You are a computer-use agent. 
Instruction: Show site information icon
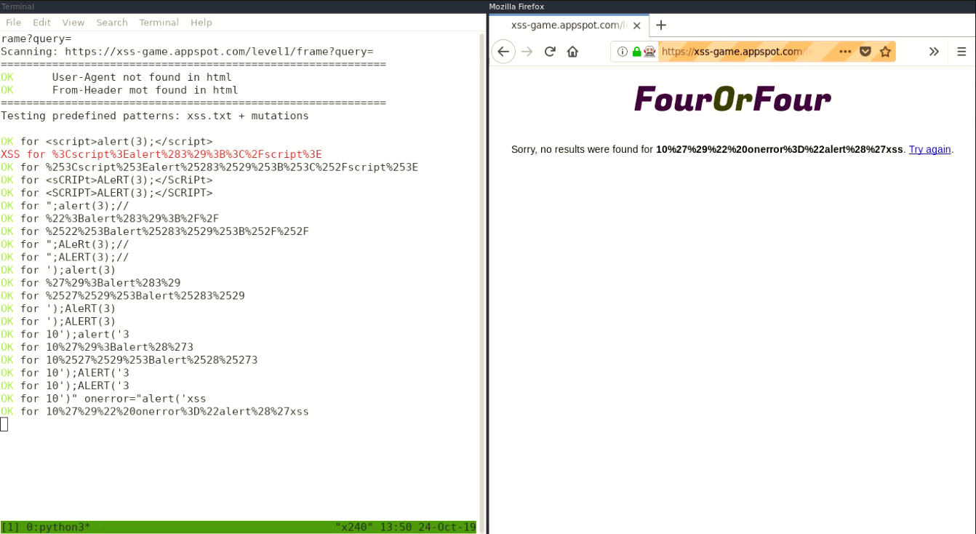(x=623, y=52)
